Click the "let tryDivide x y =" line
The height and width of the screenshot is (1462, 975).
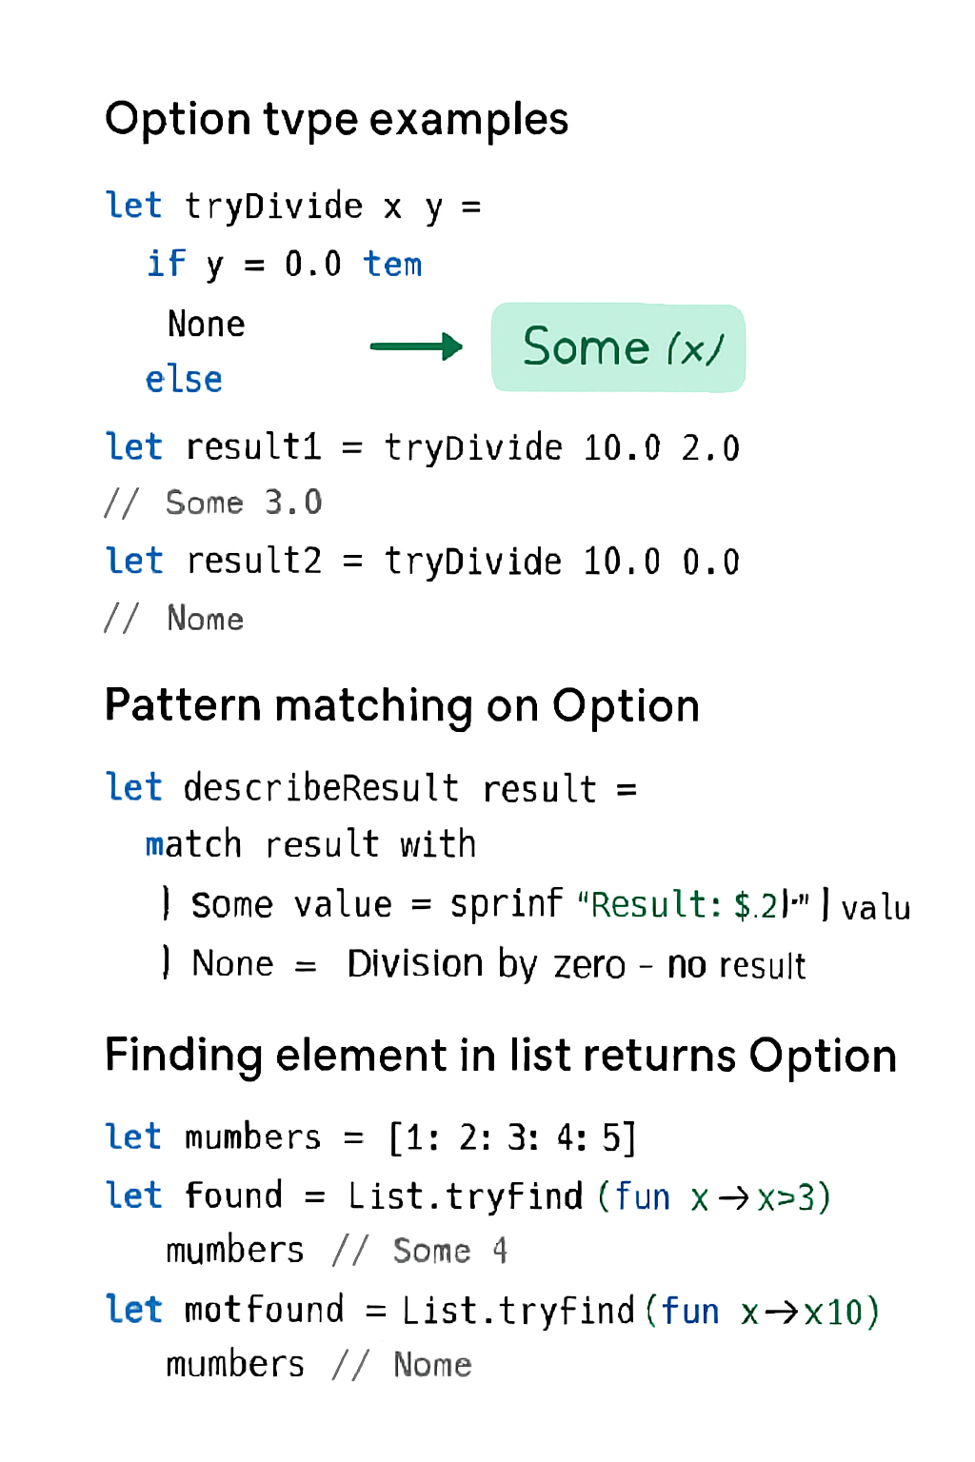coord(293,207)
